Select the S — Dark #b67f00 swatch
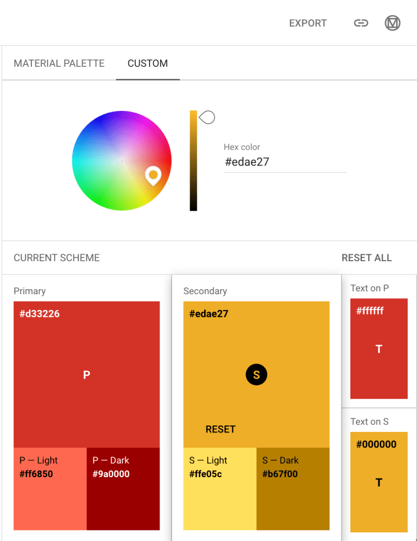The width and height of the screenshot is (417, 541). click(x=293, y=489)
